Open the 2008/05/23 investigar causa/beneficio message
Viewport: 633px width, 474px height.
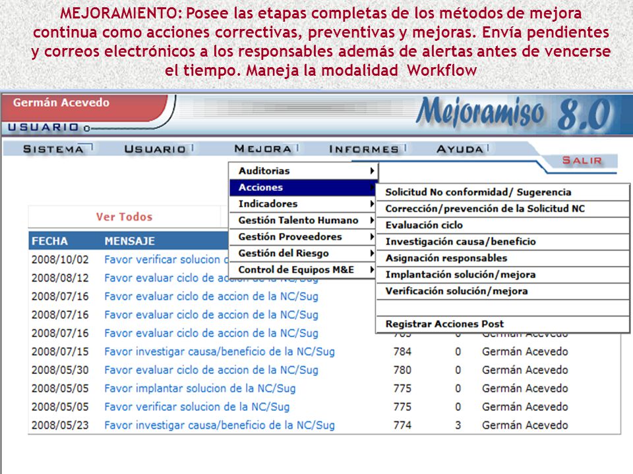(220, 425)
